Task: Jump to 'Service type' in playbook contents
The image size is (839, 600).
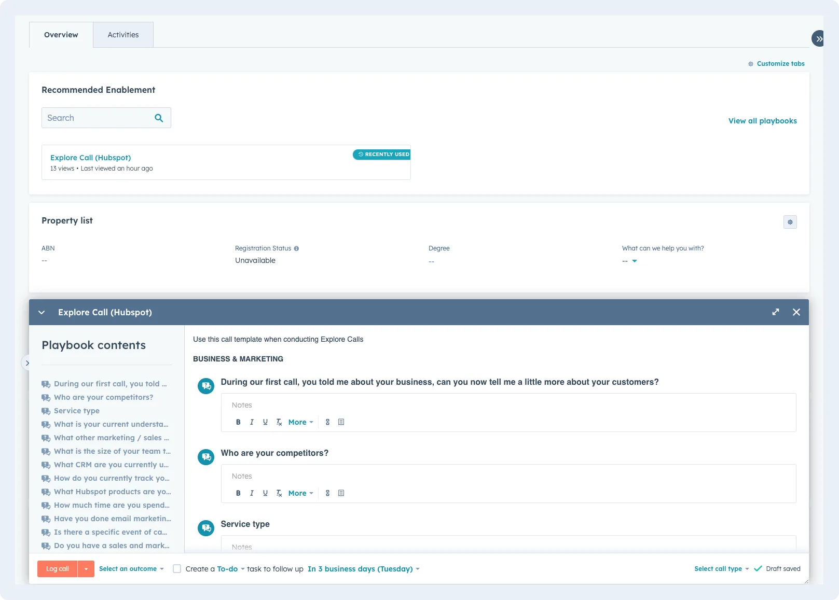Action: click(71, 411)
